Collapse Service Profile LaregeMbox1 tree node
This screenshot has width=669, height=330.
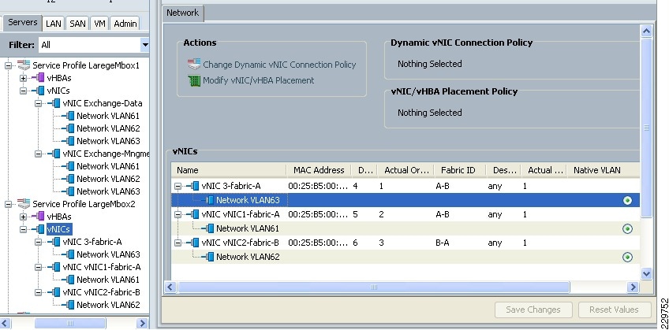click(8, 65)
